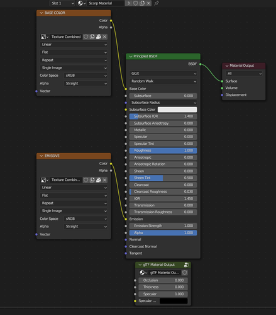The width and height of the screenshot is (276, 315).
Task: Unlink image in BASE COLOR node
Action: coord(104,37)
